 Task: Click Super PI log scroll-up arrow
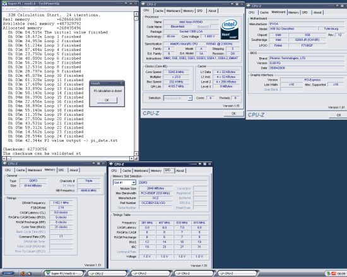[x=136, y=14]
